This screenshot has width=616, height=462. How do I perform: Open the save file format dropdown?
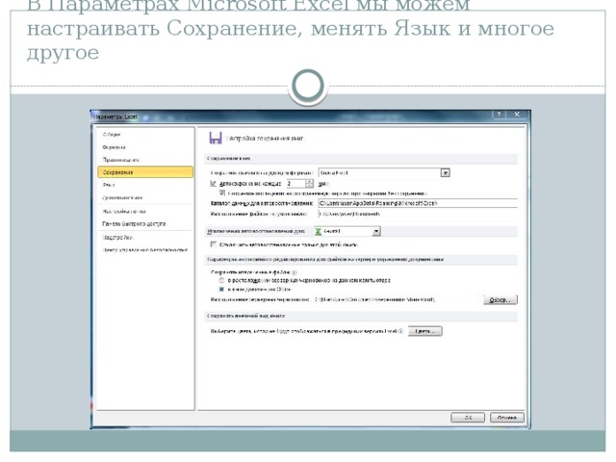(445, 173)
